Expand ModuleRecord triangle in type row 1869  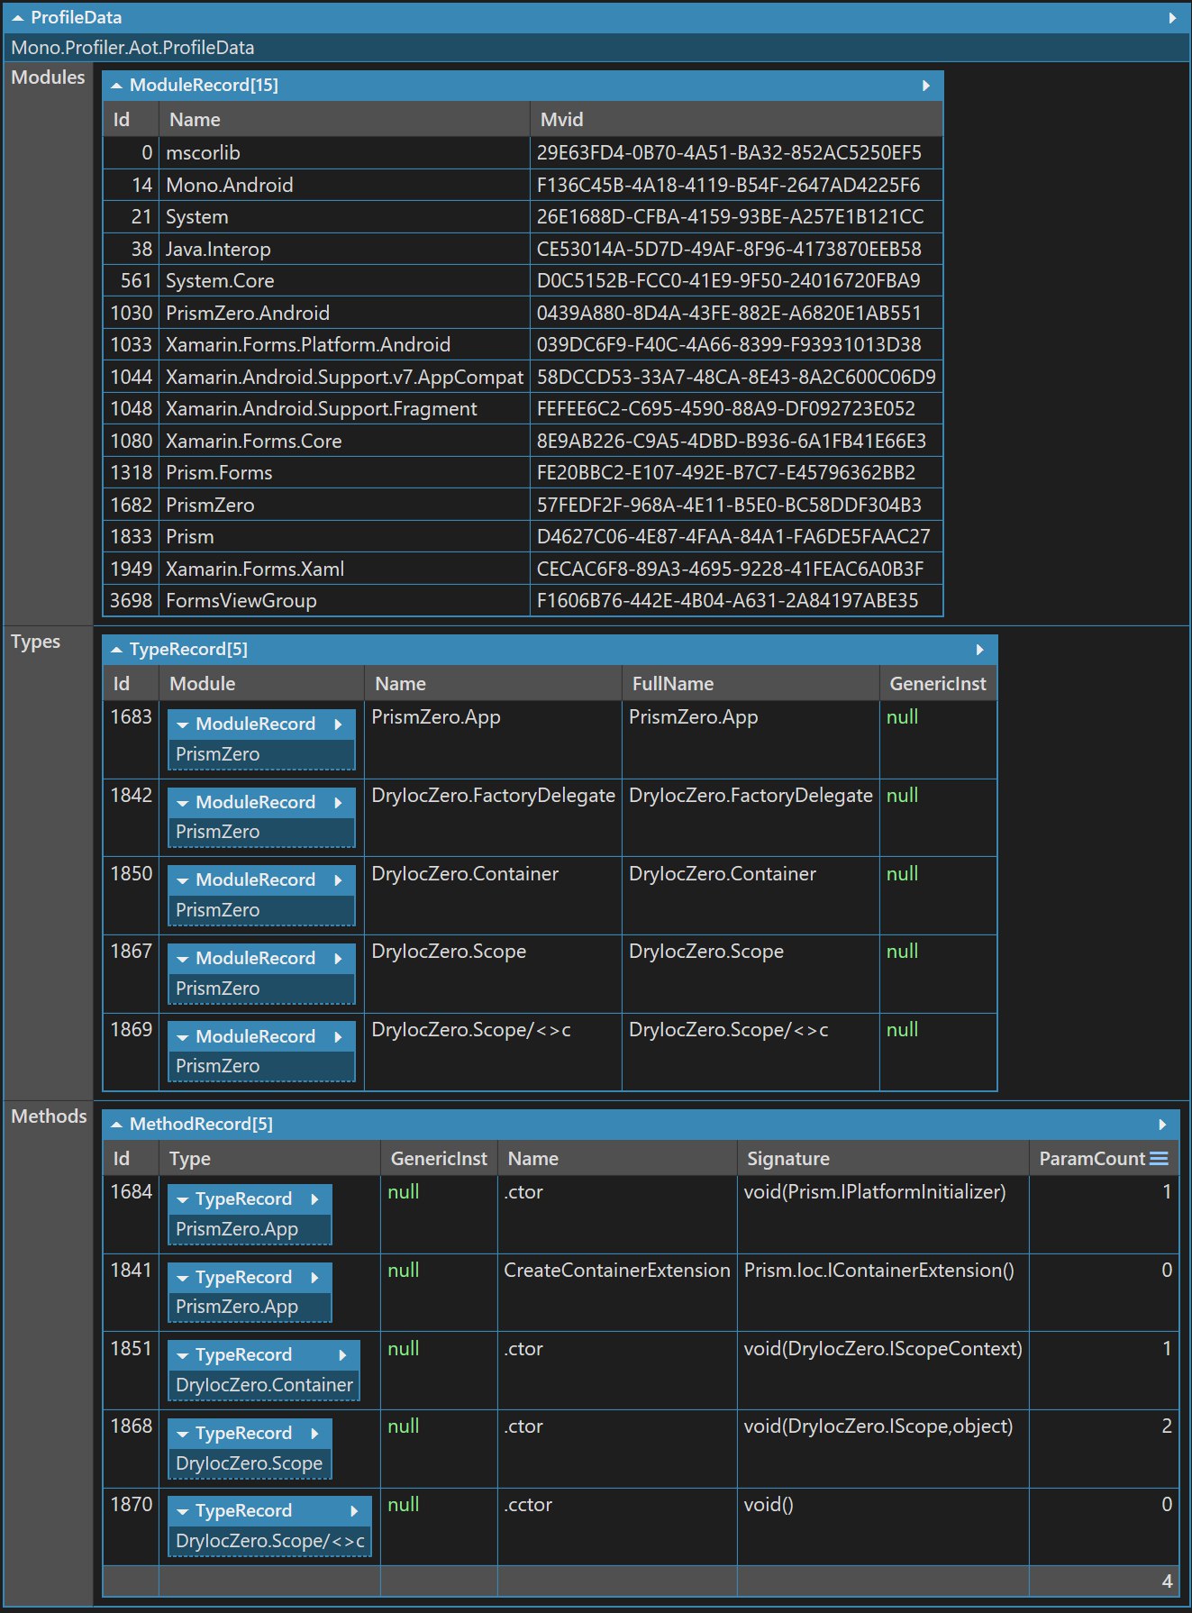click(183, 1037)
